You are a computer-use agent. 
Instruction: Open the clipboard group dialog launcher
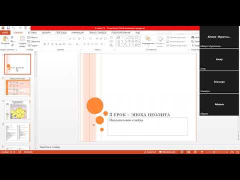coord(16,49)
